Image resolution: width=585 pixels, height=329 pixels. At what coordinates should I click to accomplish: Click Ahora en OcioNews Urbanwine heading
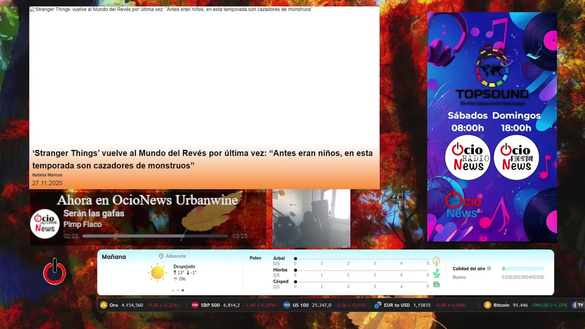click(148, 200)
